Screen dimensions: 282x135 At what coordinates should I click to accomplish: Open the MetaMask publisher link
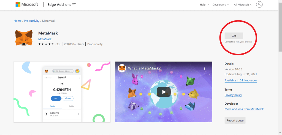(45, 39)
